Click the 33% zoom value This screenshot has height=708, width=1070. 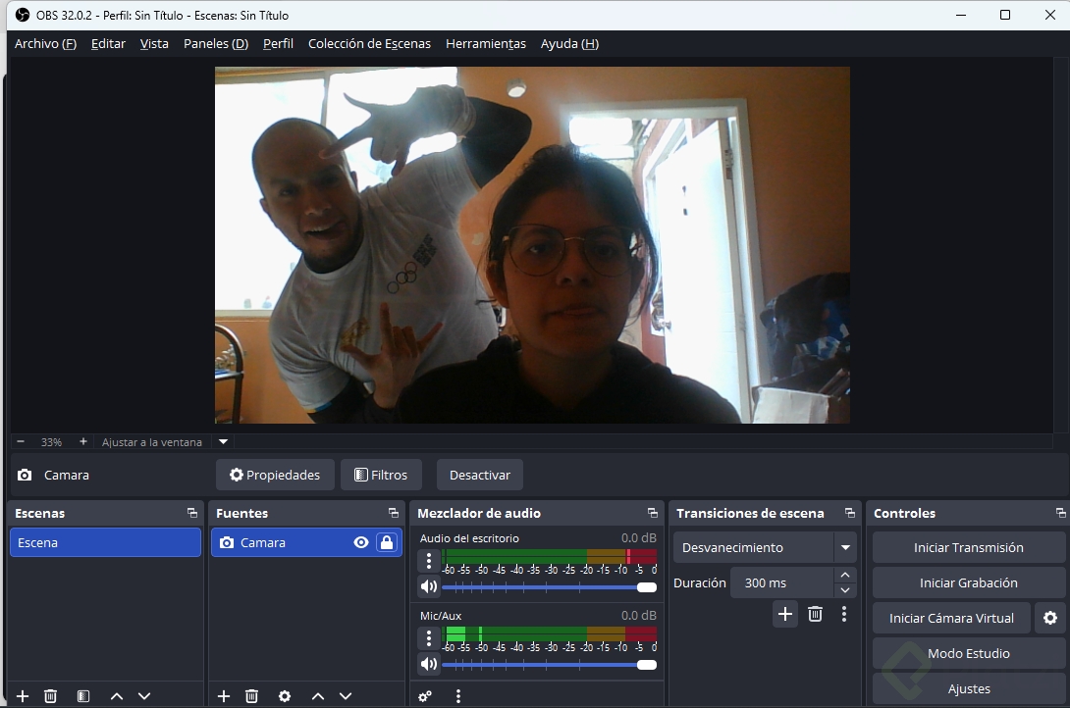(51, 442)
